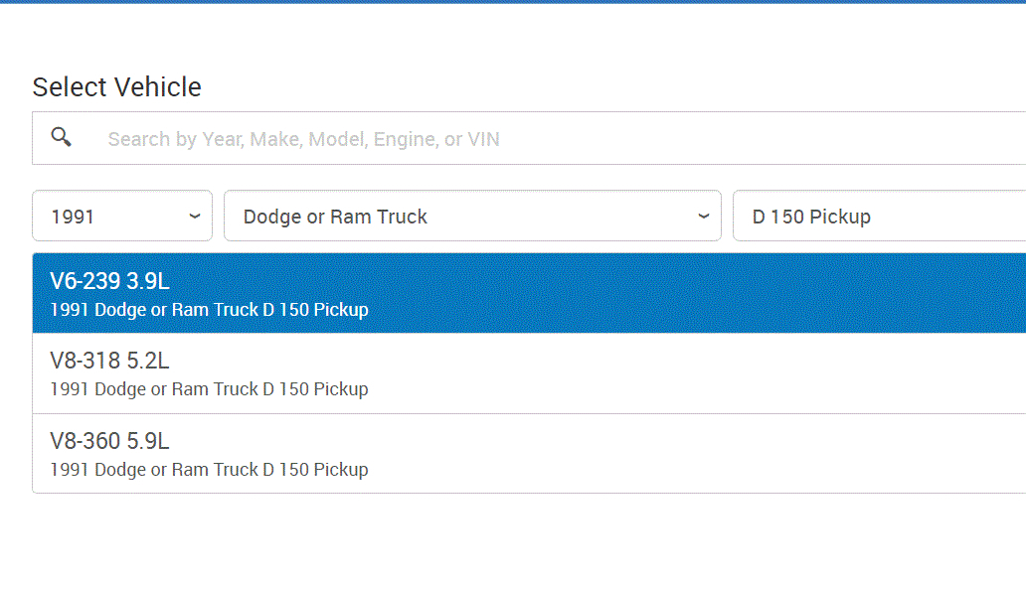Click the chevron arrow in the year selector
The height and width of the screenshot is (590, 1026).
click(x=195, y=216)
